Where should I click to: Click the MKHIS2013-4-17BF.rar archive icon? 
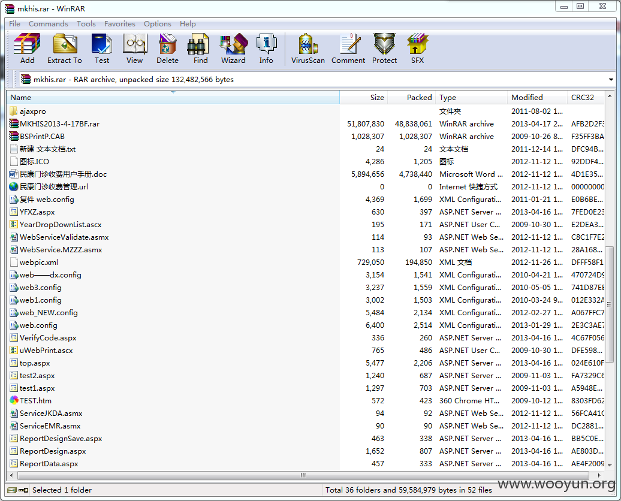13,123
